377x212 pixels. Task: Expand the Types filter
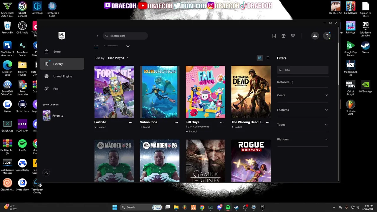coord(302,125)
